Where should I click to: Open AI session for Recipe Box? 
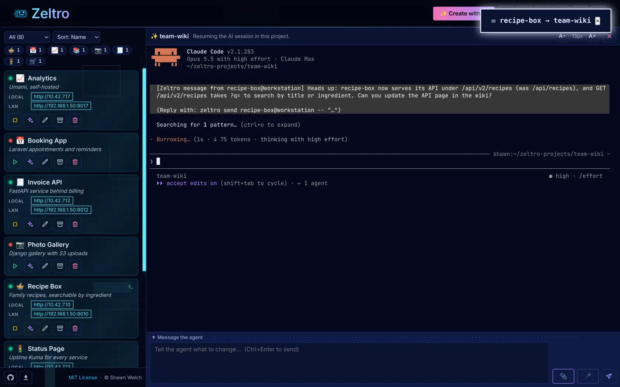[x=30, y=329]
